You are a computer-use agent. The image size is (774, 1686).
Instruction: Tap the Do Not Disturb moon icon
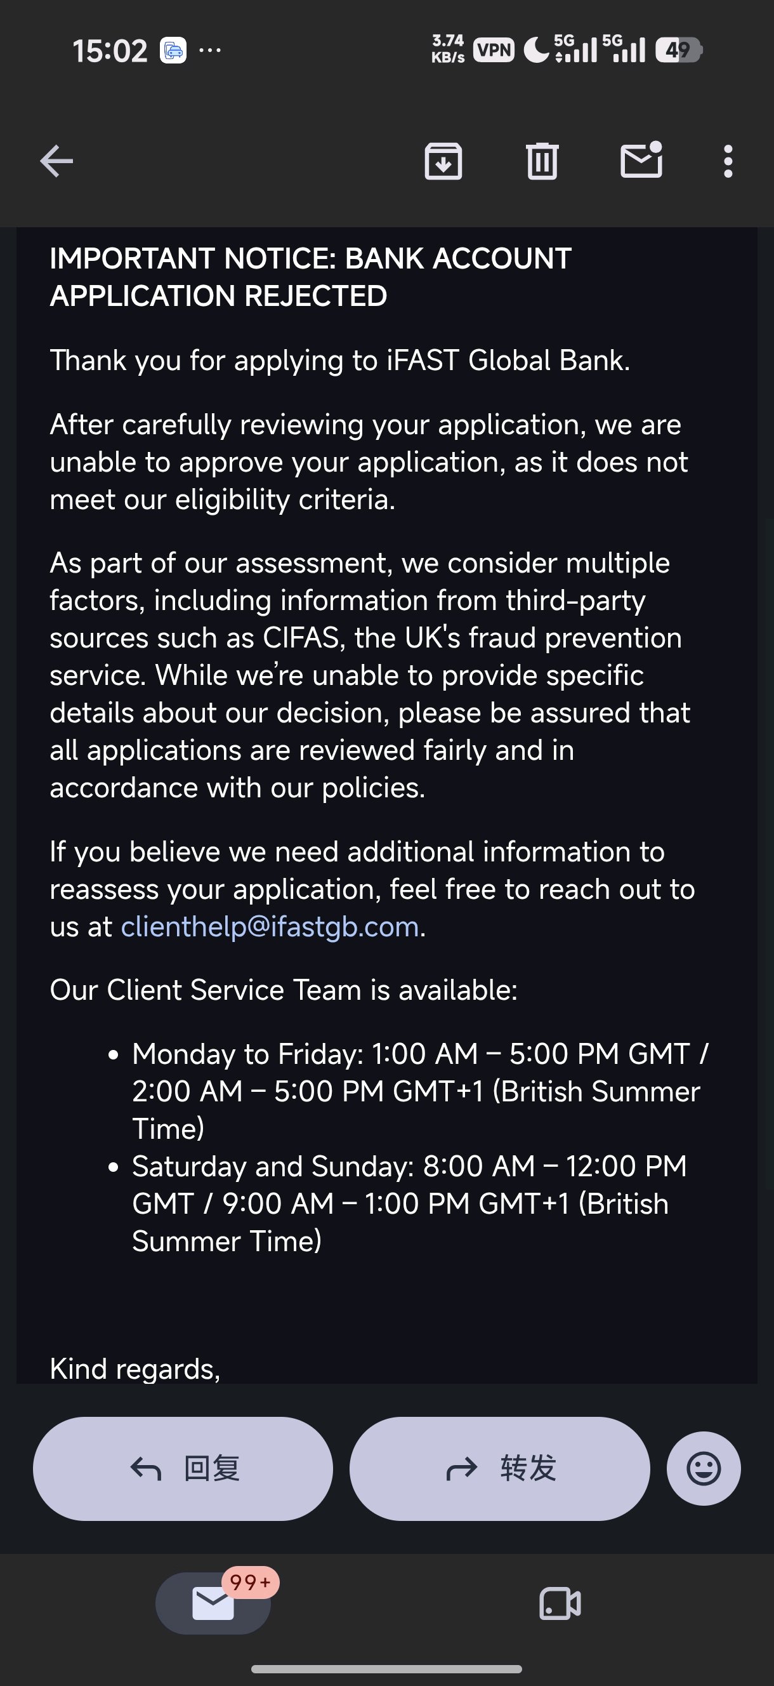click(x=536, y=50)
